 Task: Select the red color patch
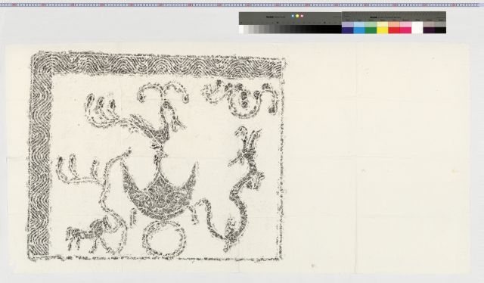click(x=394, y=30)
